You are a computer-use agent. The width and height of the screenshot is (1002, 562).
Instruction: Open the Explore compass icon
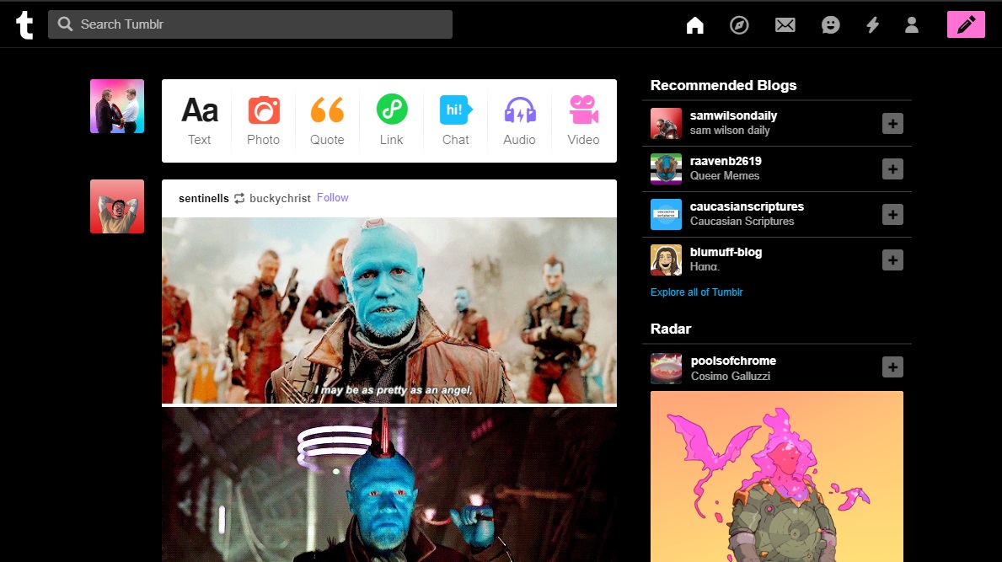[739, 25]
